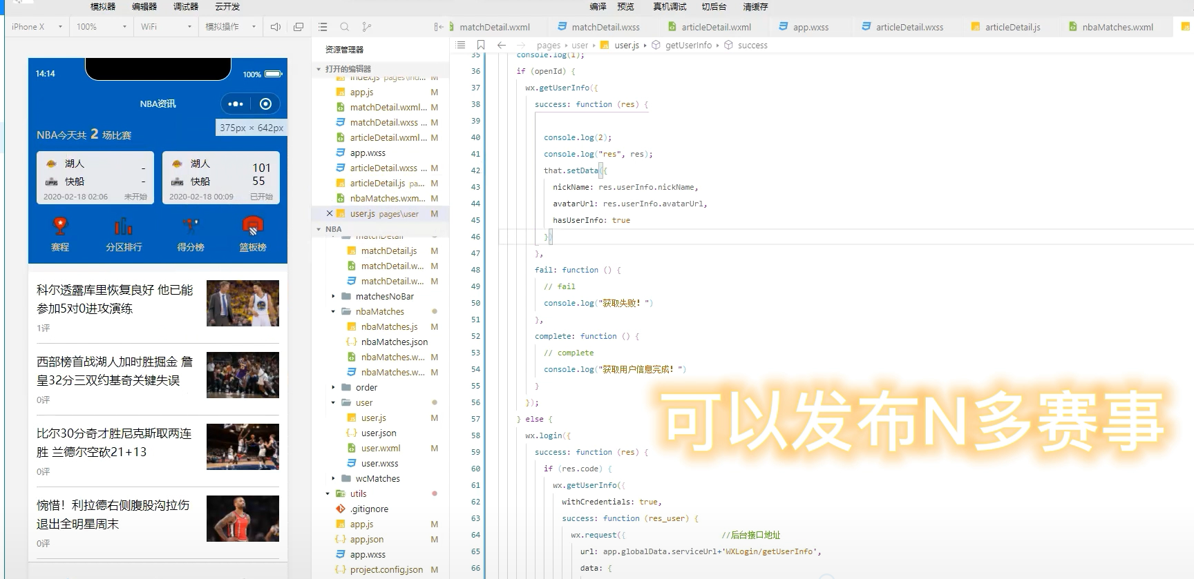Open the 西部榜首战湖人加时胜掘金 article
The image size is (1194, 579).
click(x=158, y=378)
